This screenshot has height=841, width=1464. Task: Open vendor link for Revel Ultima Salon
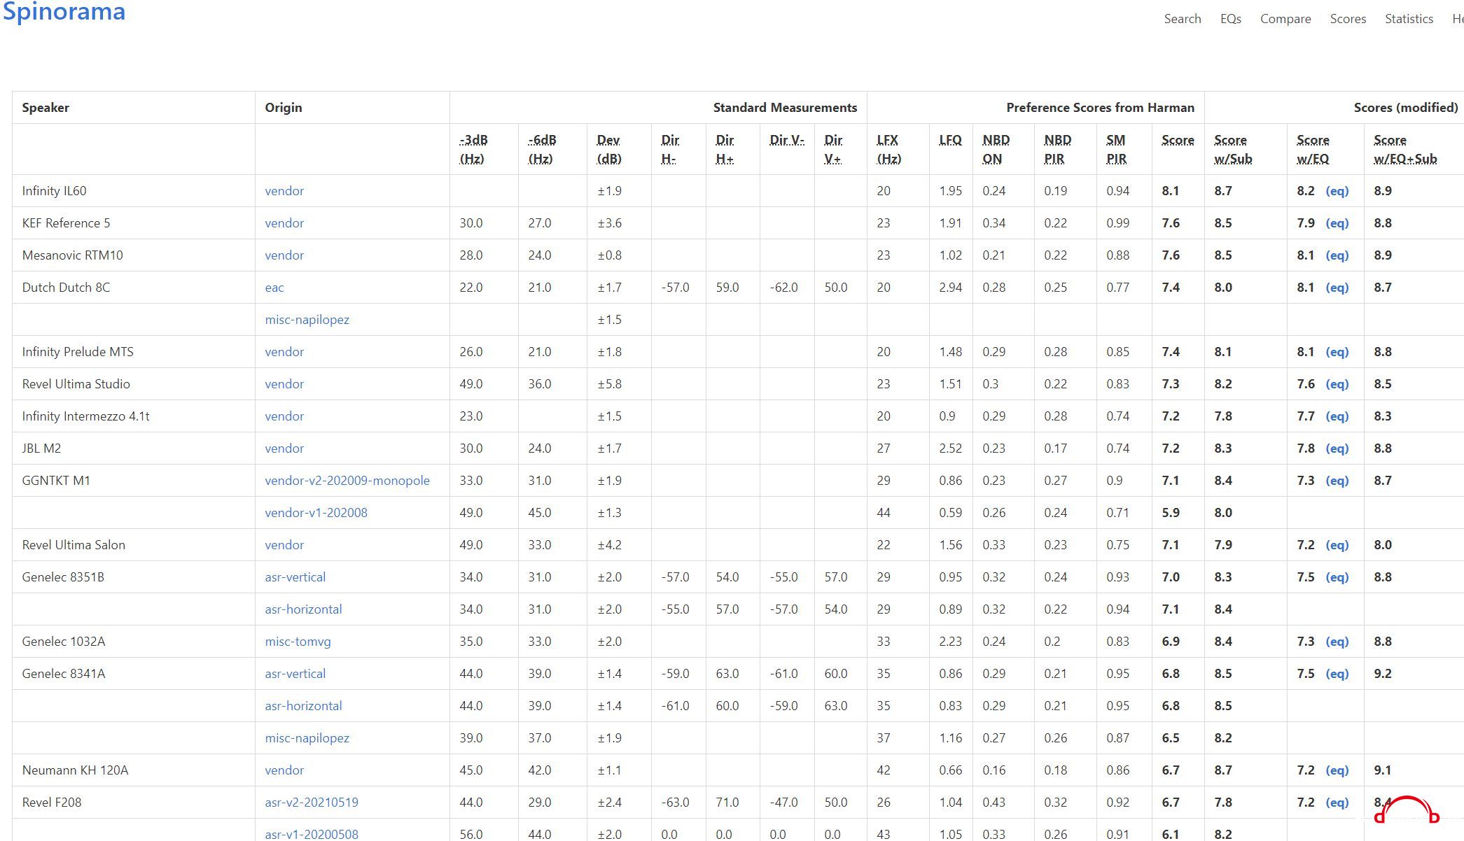[x=284, y=545]
